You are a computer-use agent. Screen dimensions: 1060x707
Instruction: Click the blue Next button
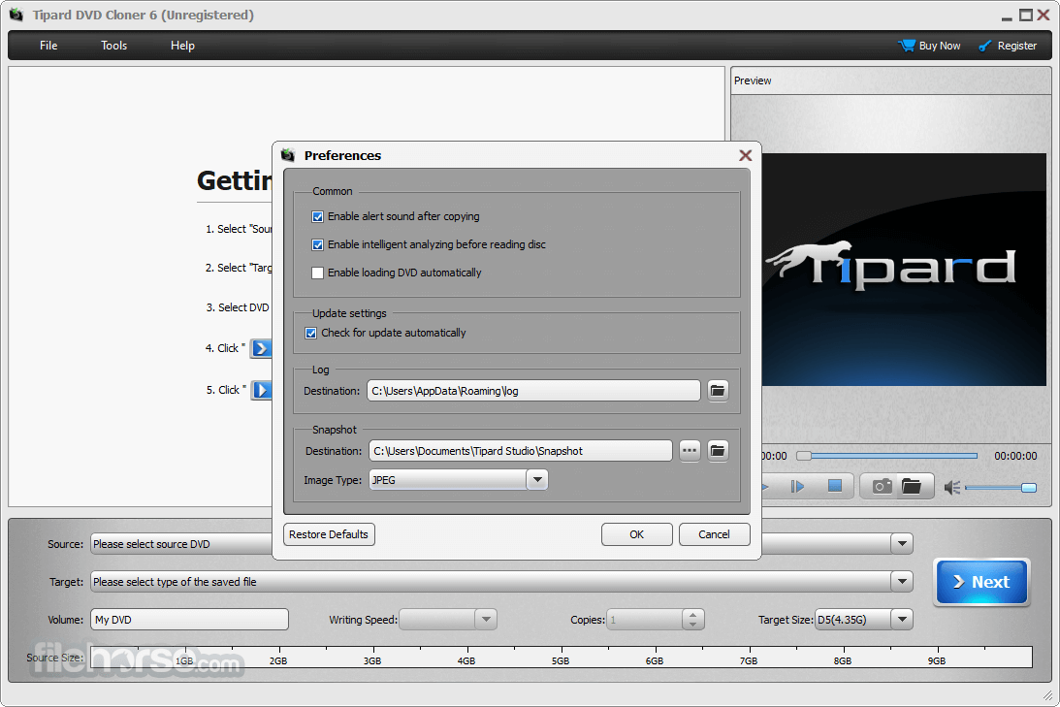pos(980,581)
